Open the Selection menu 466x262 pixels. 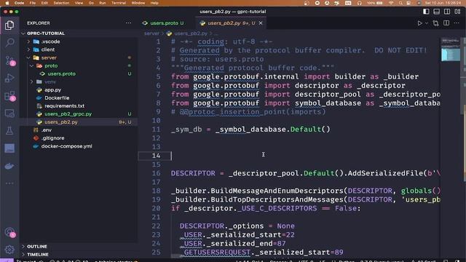pos(61,3)
